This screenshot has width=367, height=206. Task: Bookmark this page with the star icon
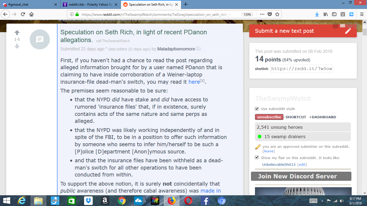277,14
